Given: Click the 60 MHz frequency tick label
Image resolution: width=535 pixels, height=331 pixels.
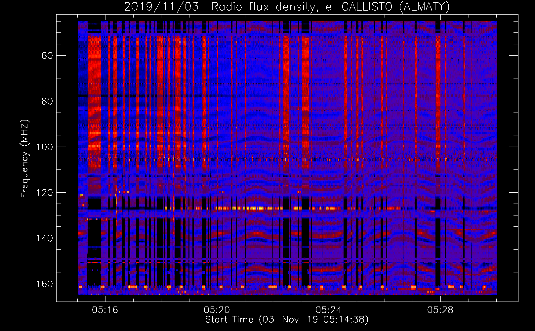Looking at the screenshot, I should 47,56.
